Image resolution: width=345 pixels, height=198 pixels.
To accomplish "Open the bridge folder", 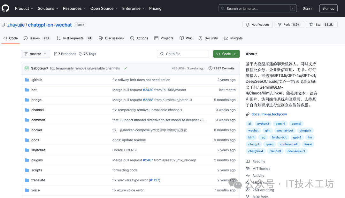I will [x=36, y=100].
